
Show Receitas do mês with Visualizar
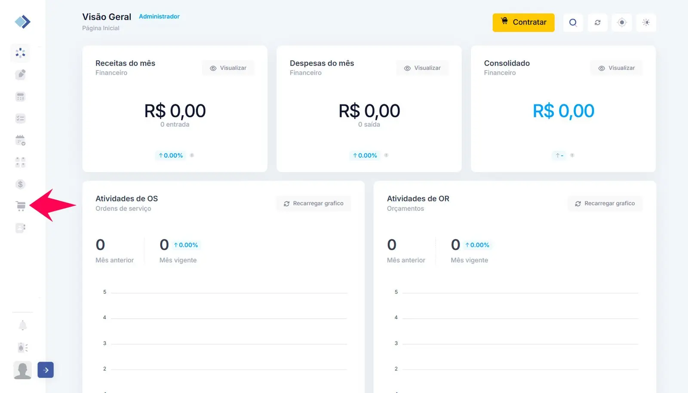[x=228, y=68]
